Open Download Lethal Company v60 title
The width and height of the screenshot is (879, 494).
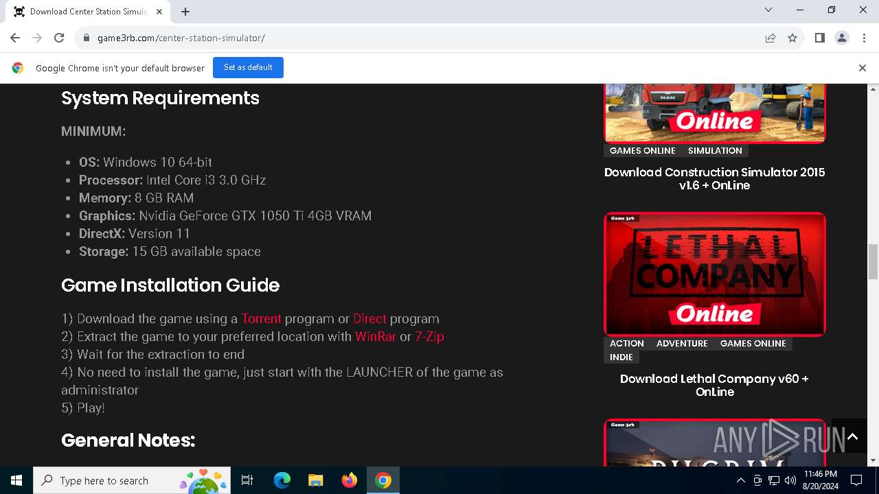click(714, 385)
